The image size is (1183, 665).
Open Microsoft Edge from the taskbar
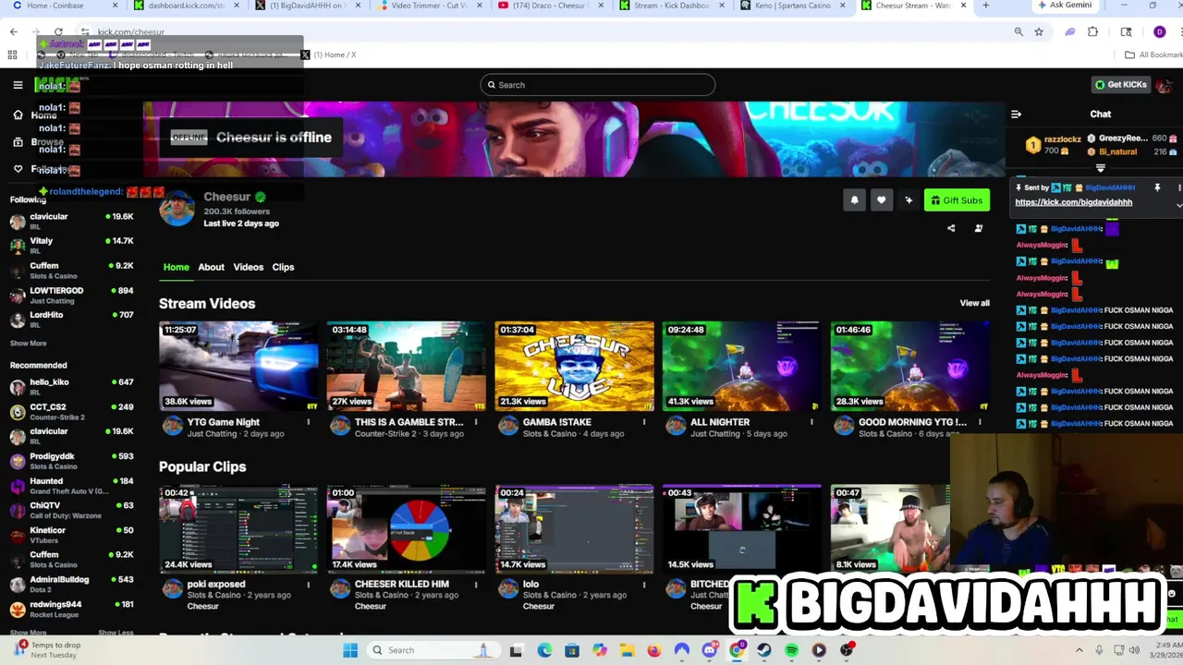[x=544, y=650]
